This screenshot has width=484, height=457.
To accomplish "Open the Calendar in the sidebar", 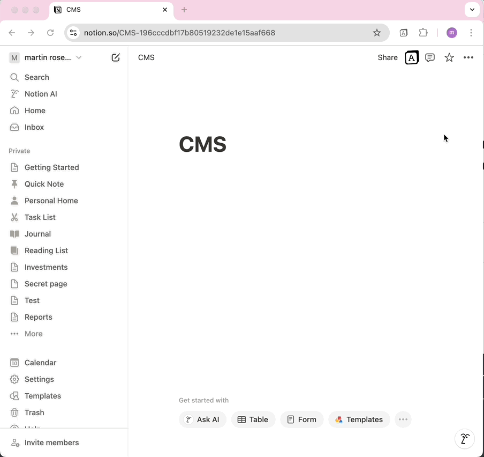I will pos(40,363).
